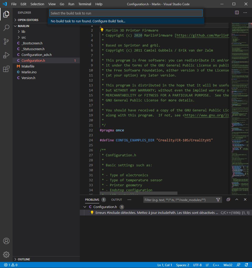Click the notifications bell in status bar
The image size is (252, 268).
pyautogui.click(x=246, y=265)
